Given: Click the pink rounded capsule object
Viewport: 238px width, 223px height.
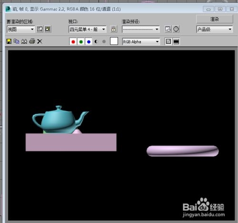Looking at the screenshot, I should (x=183, y=151).
